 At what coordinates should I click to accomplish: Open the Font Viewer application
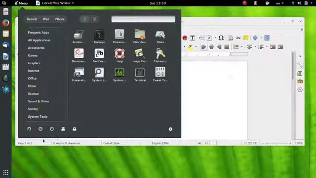click(x=99, y=55)
